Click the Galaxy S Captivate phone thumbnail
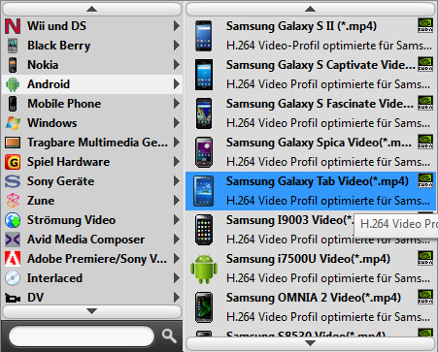Viewport: 438px width, 352px height. [x=204, y=75]
